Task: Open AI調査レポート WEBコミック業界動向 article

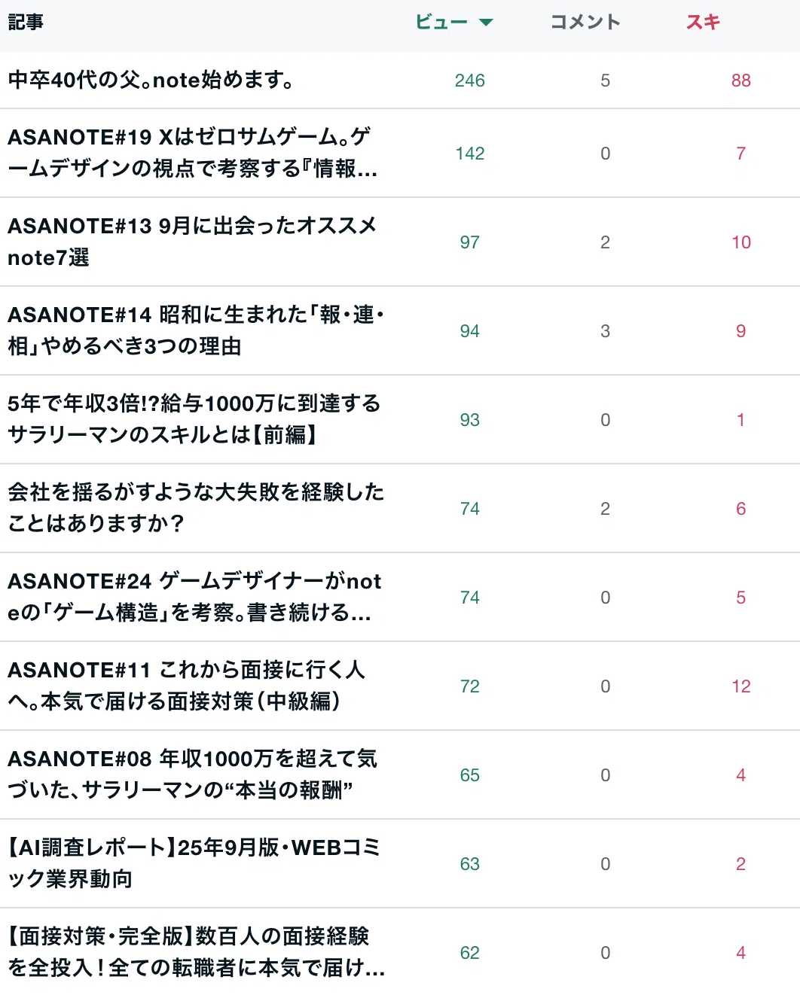Action: pyautogui.click(x=194, y=863)
